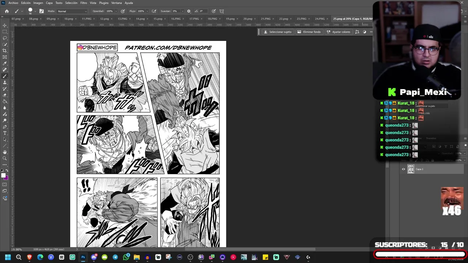The width and height of the screenshot is (468, 263).
Task: Click the Eliminar fondo button
Action: coord(309,32)
